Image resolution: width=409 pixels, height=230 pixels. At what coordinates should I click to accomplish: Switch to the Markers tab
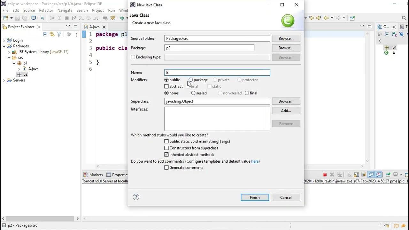pyautogui.click(x=93, y=175)
